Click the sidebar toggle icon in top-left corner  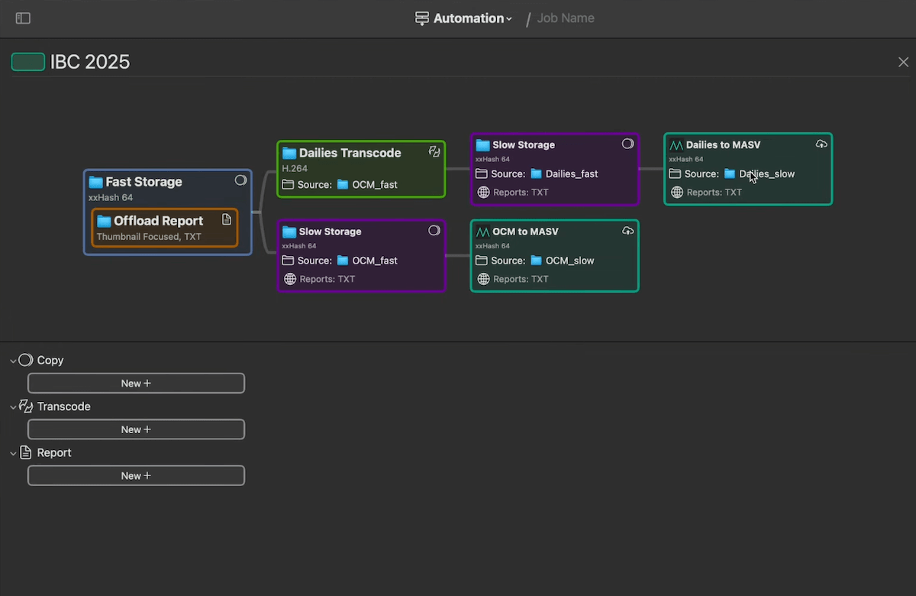[x=23, y=18]
